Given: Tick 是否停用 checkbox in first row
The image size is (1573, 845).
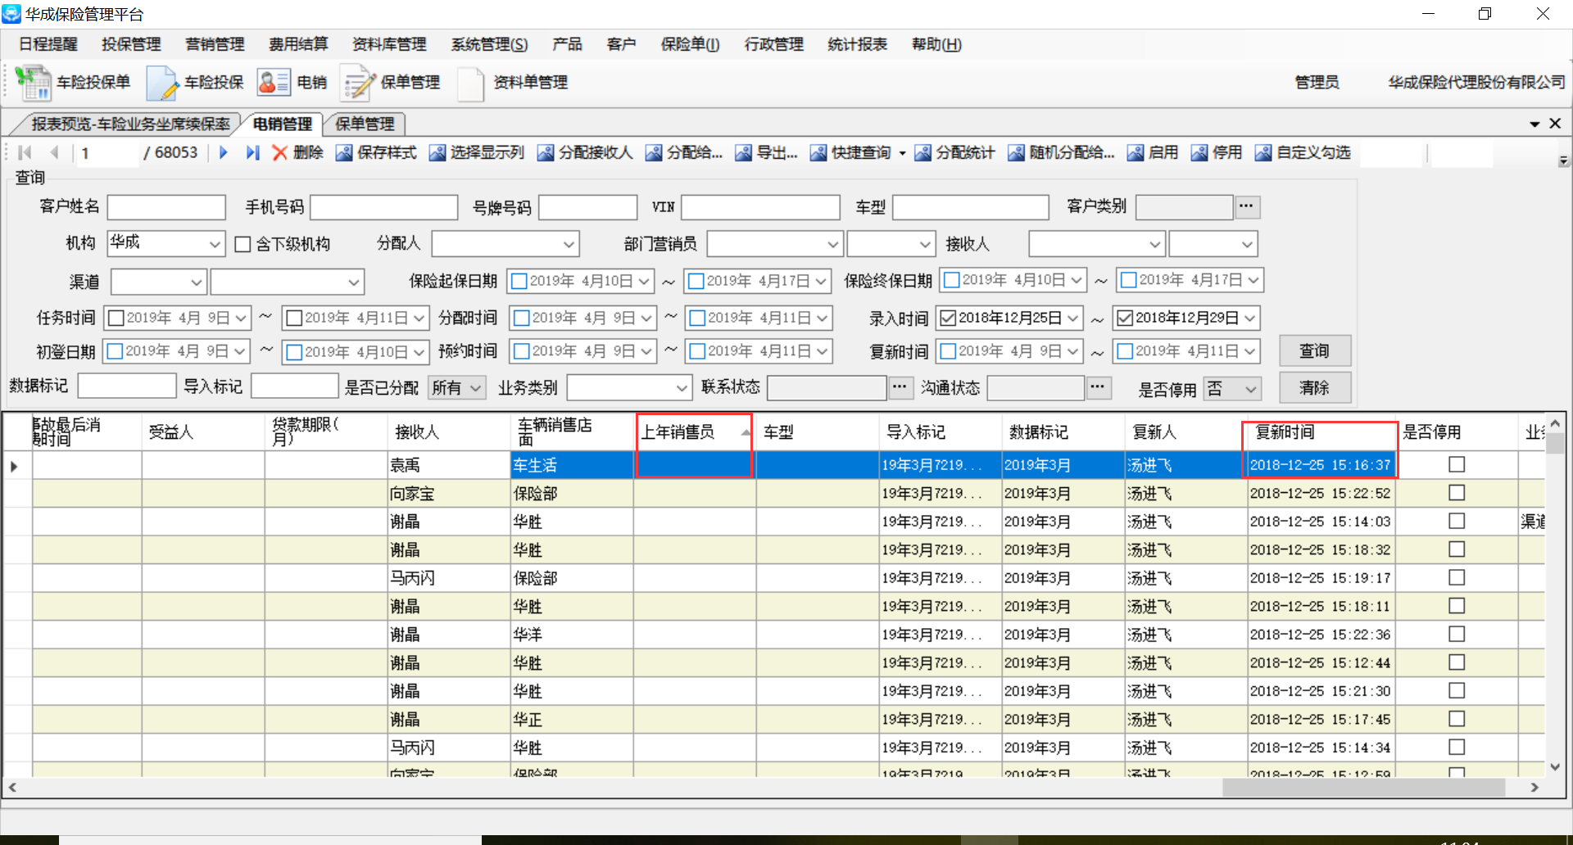Looking at the screenshot, I should (x=1456, y=465).
